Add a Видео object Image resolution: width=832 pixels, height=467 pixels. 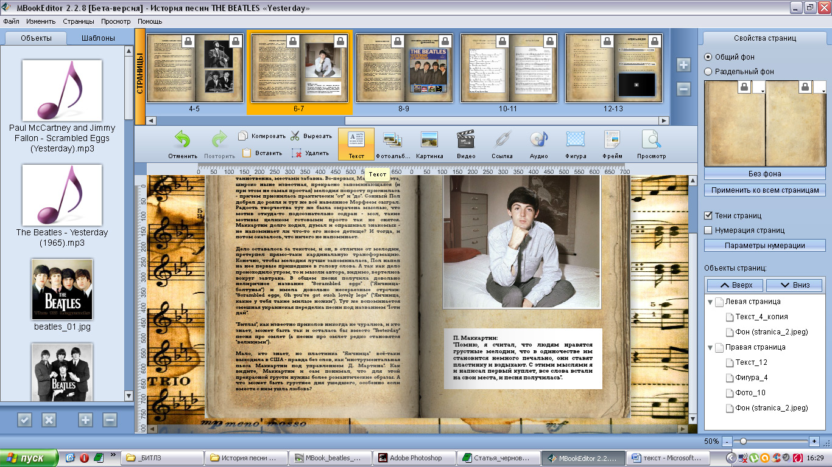coord(466,144)
